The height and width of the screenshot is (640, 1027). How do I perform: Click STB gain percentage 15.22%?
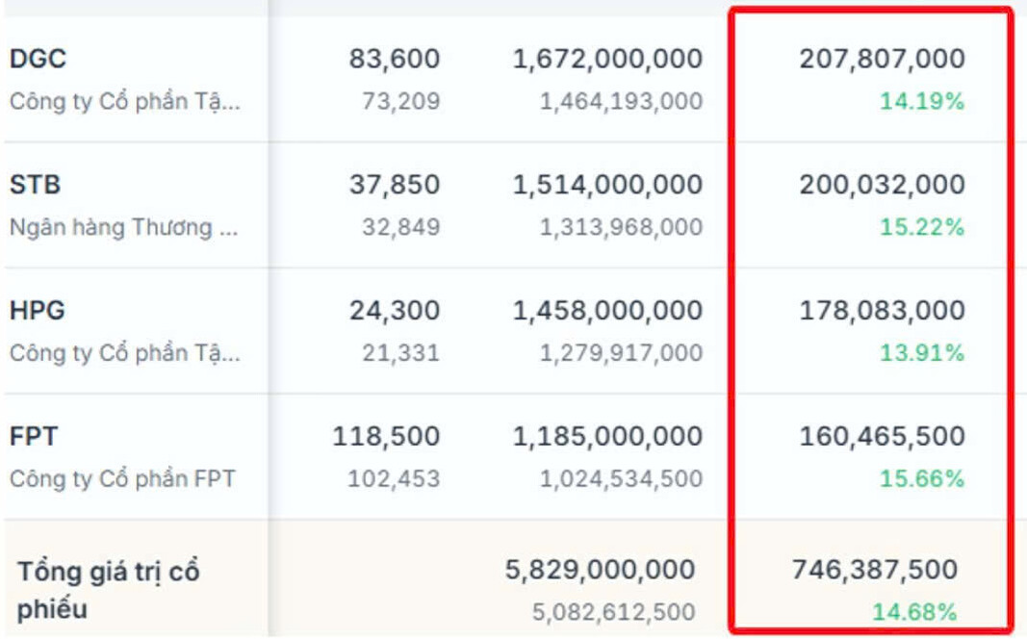click(x=921, y=228)
